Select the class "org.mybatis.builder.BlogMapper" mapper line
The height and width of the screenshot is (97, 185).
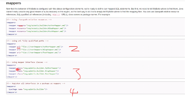click(34, 71)
